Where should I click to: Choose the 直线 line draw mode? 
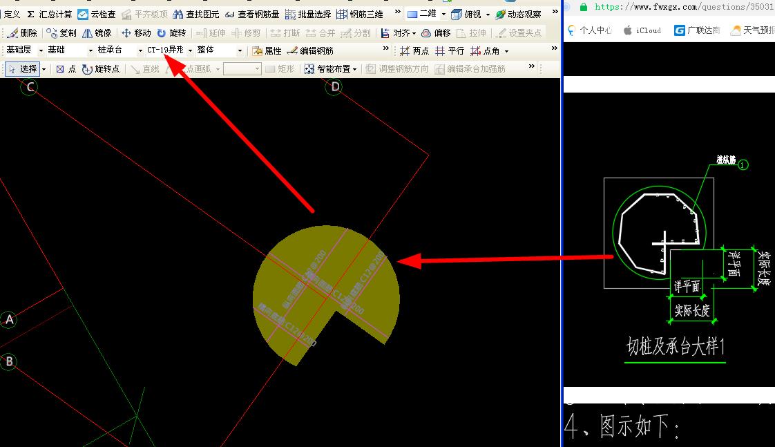coord(145,68)
